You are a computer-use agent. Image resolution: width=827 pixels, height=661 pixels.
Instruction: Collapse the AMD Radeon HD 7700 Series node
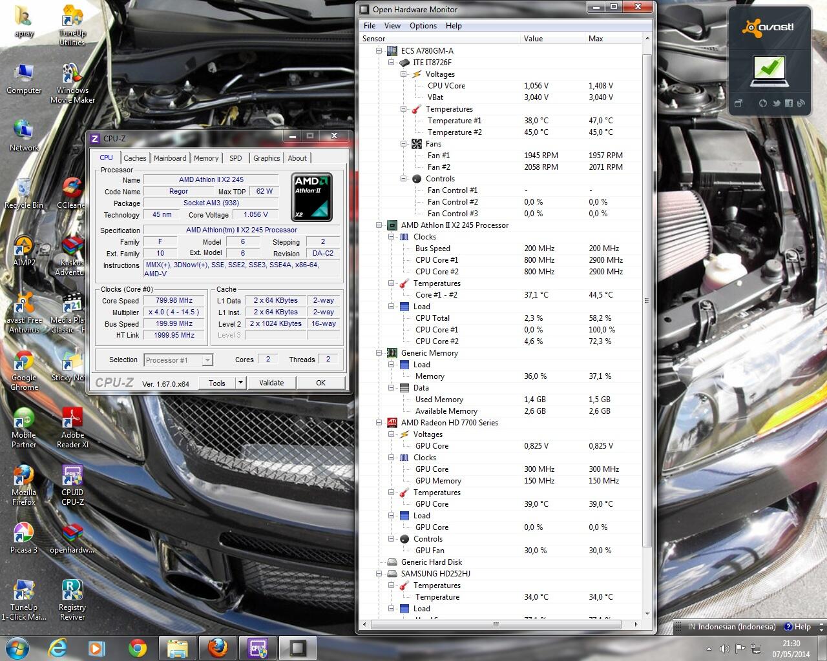coord(380,423)
